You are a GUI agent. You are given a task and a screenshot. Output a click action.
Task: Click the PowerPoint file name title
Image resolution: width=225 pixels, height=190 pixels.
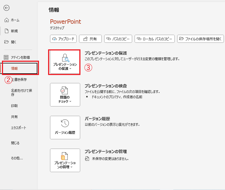[66, 22]
